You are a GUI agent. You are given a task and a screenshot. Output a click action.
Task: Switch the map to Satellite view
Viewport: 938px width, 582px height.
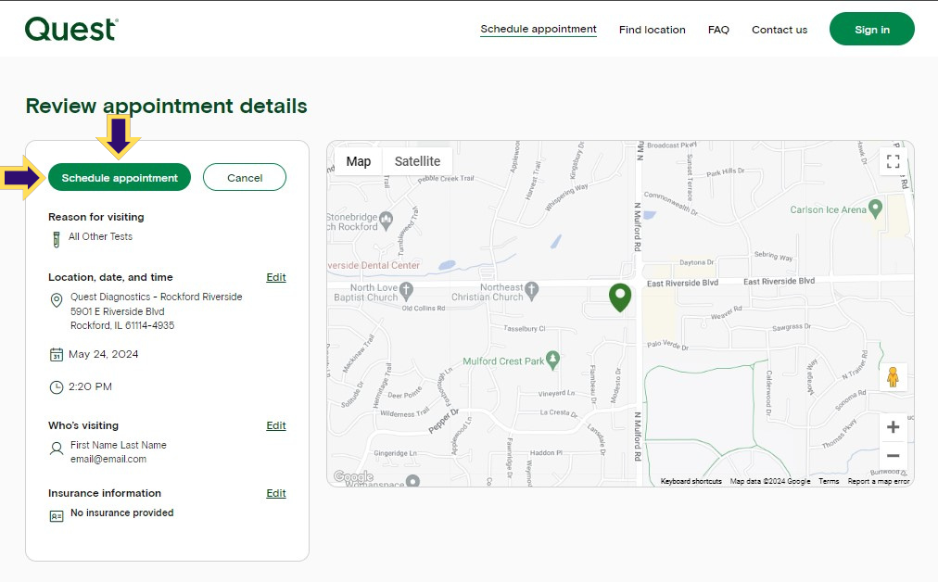[417, 161]
